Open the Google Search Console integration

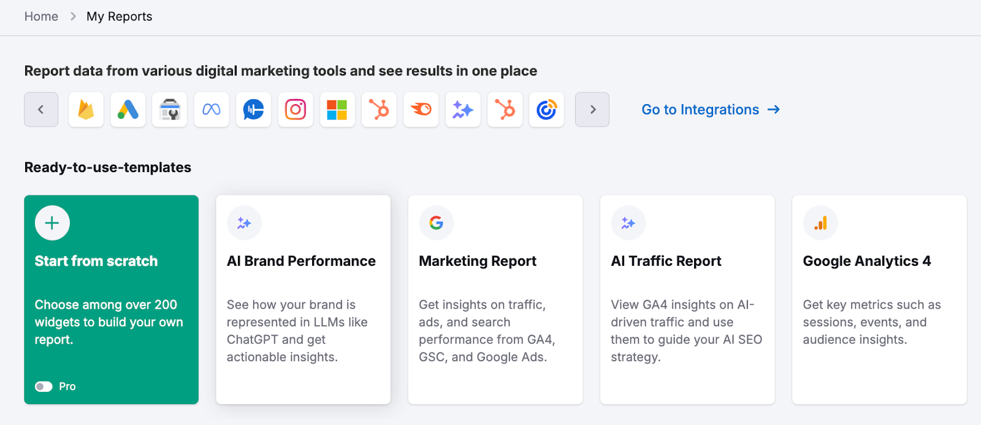169,110
